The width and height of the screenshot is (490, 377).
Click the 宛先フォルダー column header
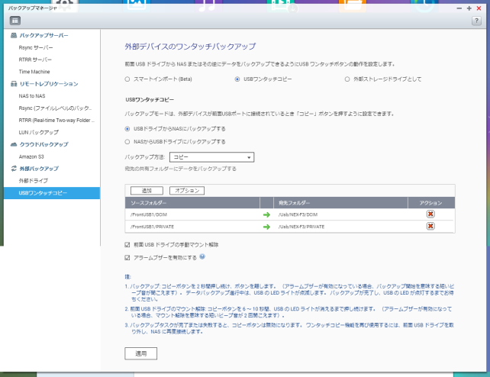[x=340, y=203]
